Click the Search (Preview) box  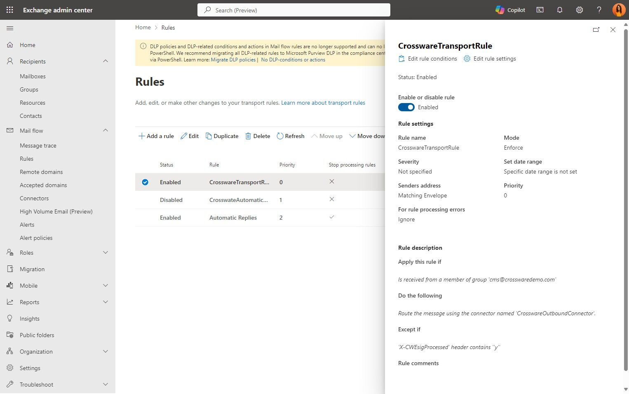tap(294, 10)
